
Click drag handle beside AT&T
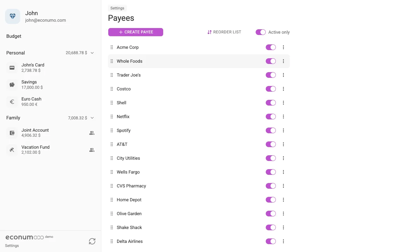pyautogui.click(x=112, y=144)
